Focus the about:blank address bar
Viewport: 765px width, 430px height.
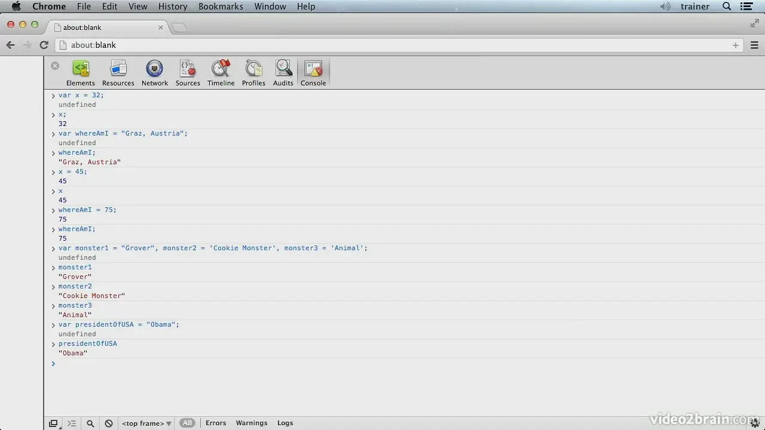coord(399,45)
